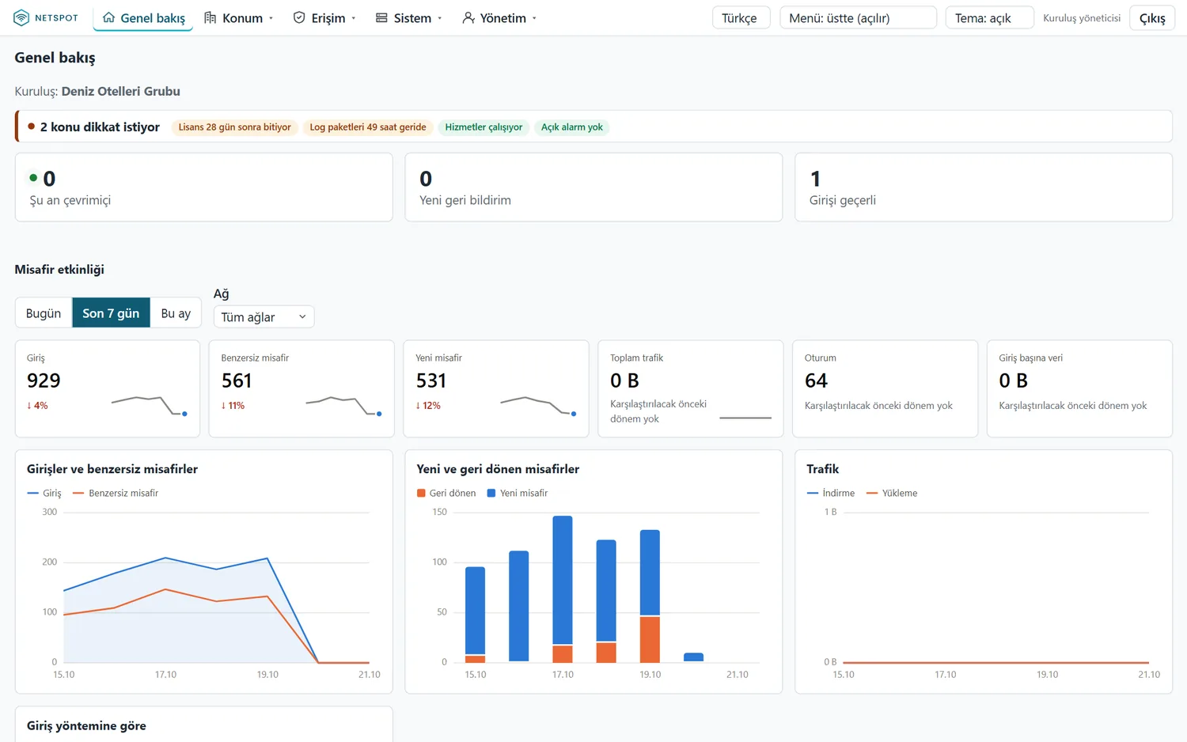The width and height of the screenshot is (1187, 742).
Task: Toggle the İndirme legend series
Action: [831, 493]
